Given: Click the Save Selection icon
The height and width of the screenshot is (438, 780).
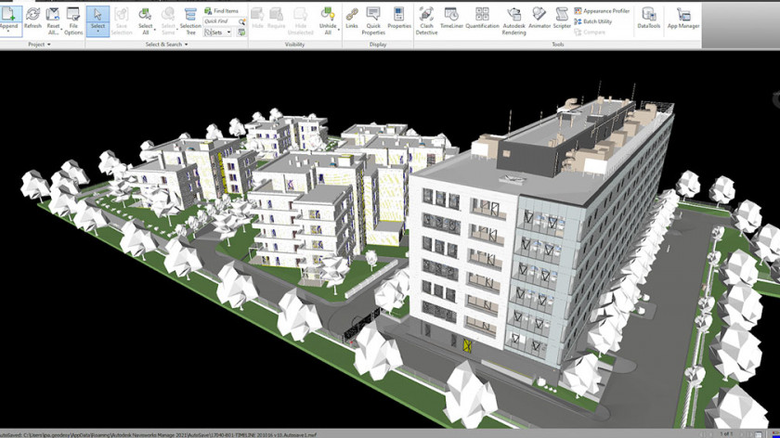Looking at the screenshot, I should pyautogui.click(x=122, y=15).
